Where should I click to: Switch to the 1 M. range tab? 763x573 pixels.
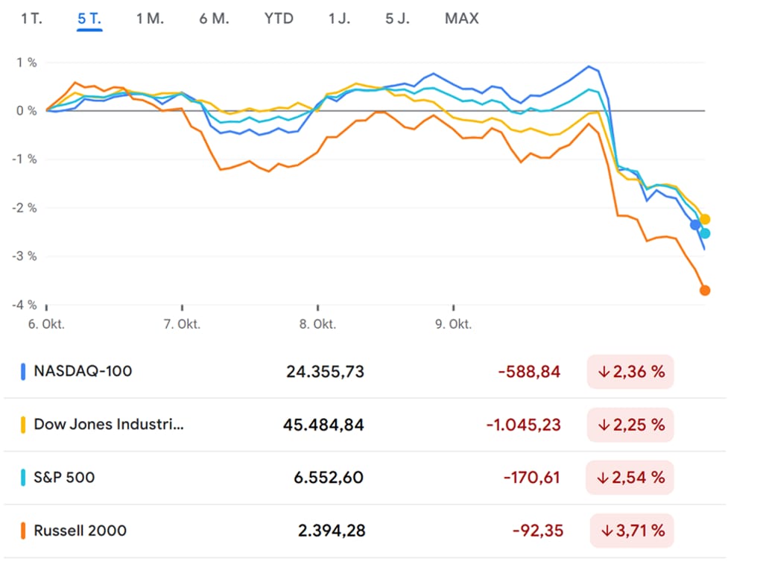[x=150, y=19]
